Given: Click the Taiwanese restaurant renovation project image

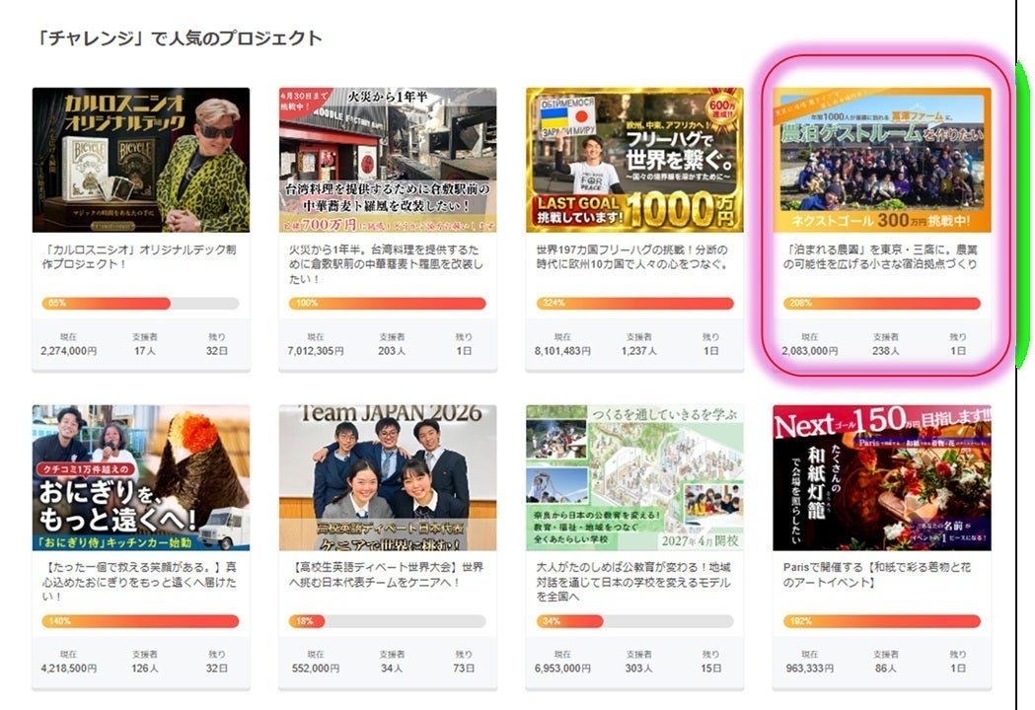Looking at the screenshot, I should click(x=388, y=160).
